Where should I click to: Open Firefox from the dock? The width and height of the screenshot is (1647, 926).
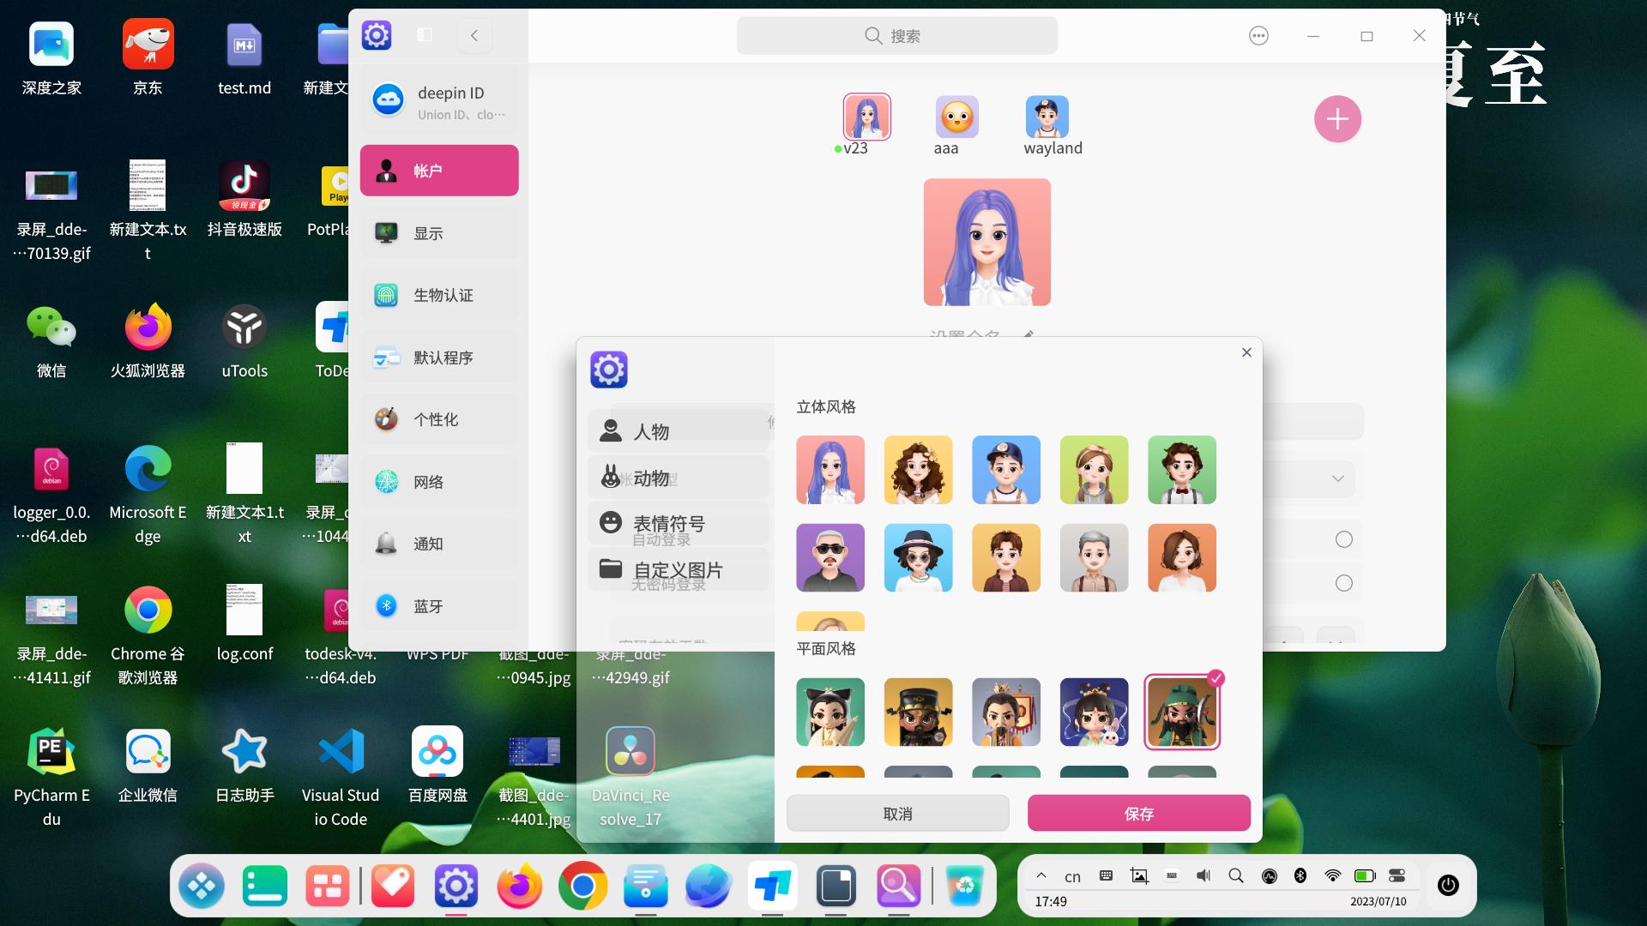(519, 886)
